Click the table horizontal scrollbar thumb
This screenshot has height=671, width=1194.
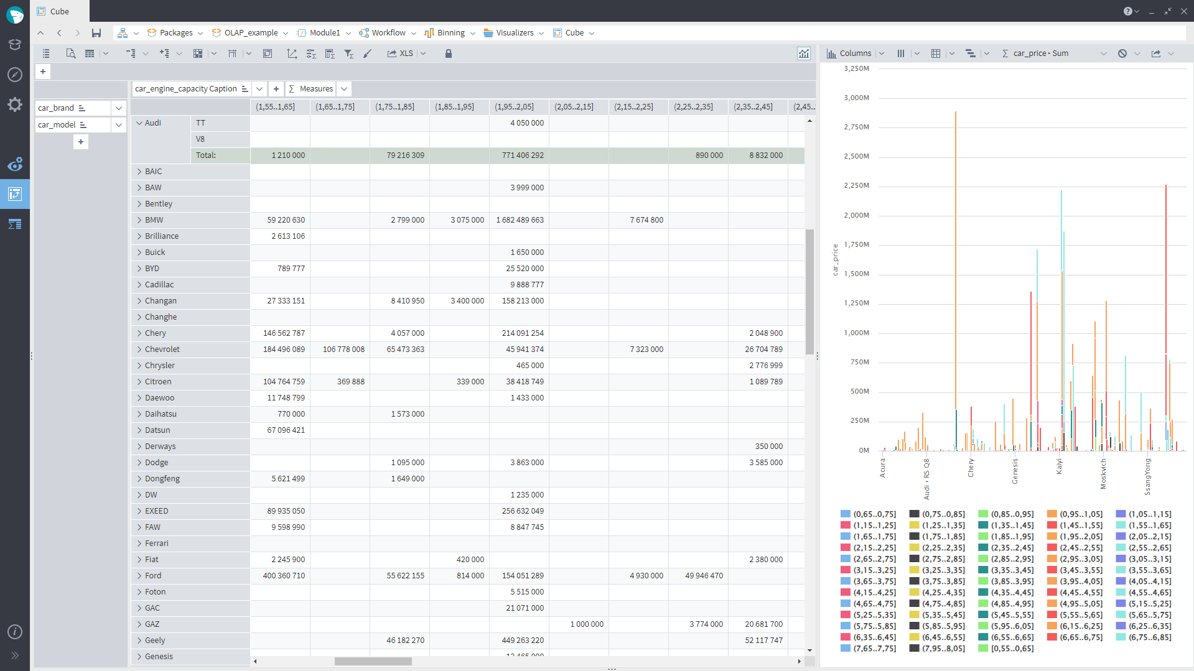point(373,661)
